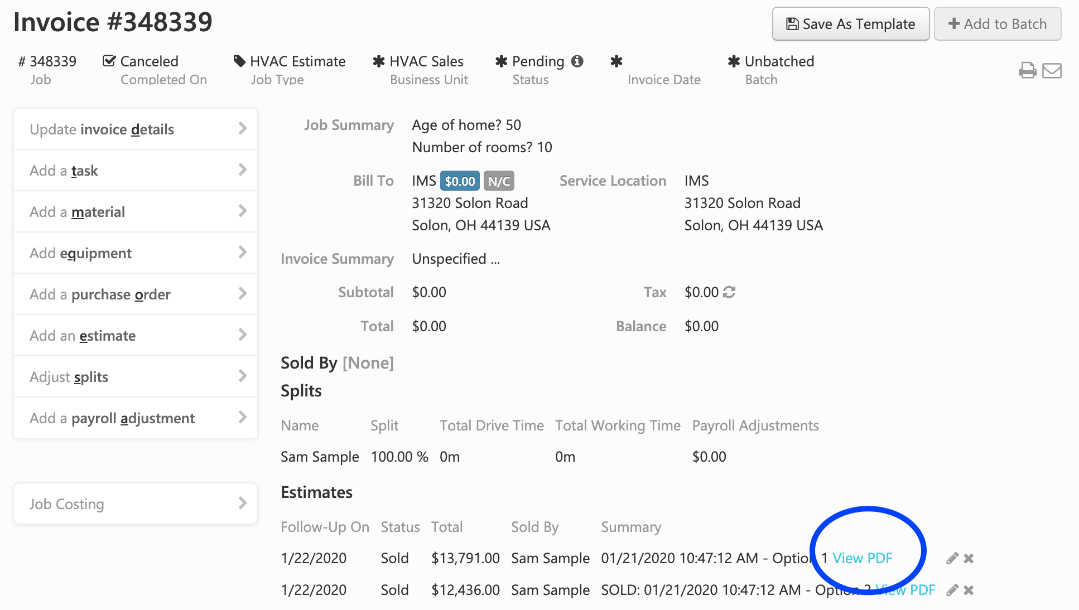This screenshot has height=610, width=1079.
Task: Click Age of home? 50 text
Action: click(466, 125)
